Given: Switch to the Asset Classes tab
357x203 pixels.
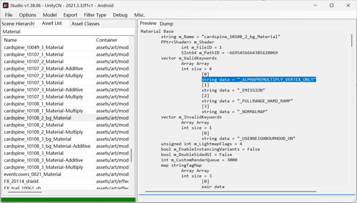Looking at the screenshot, I should point(85,24).
